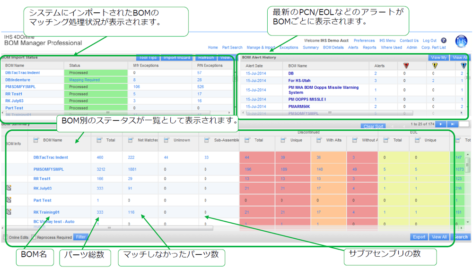Image resolution: width=473 pixels, height=268 pixels.
Task: Click column menu icon beside BOM Name
Action: [x=36, y=140]
